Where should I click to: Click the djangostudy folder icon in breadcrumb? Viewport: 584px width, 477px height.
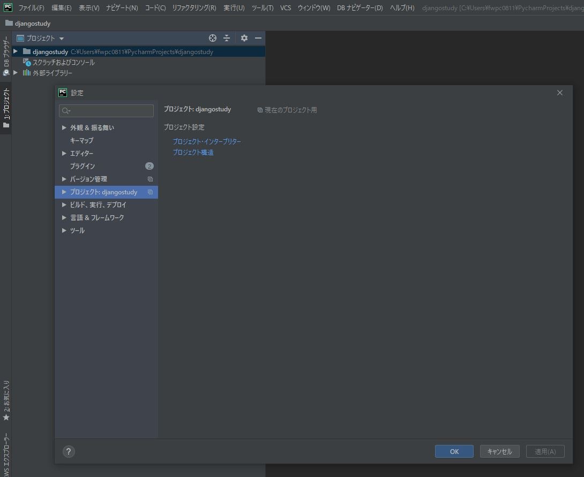pyautogui.click(x=9, y=23)
